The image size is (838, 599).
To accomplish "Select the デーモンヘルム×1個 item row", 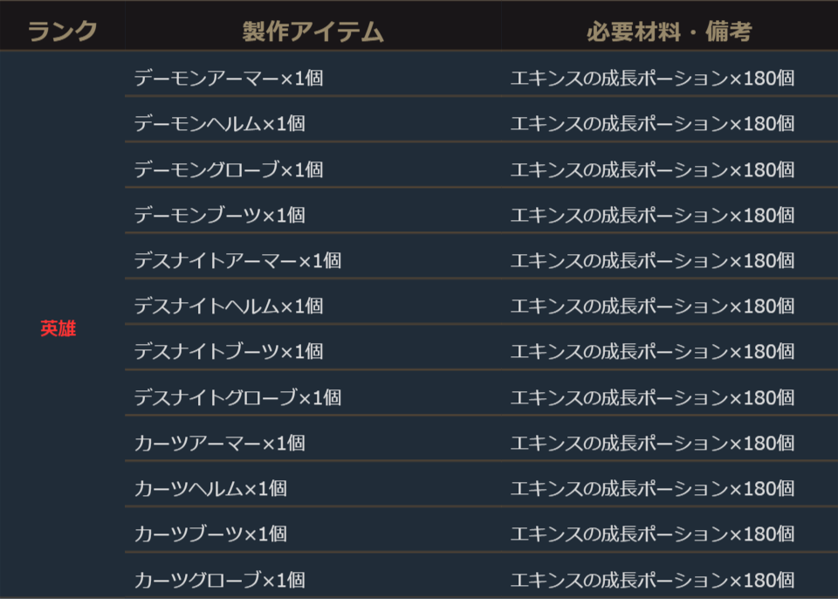I will click(219, 124).
